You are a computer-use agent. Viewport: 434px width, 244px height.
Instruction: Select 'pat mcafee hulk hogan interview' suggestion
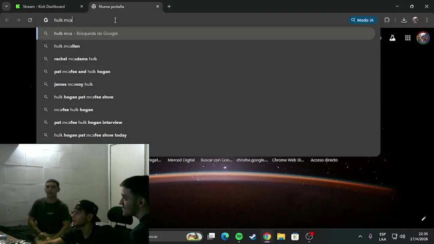pos(206,122)
